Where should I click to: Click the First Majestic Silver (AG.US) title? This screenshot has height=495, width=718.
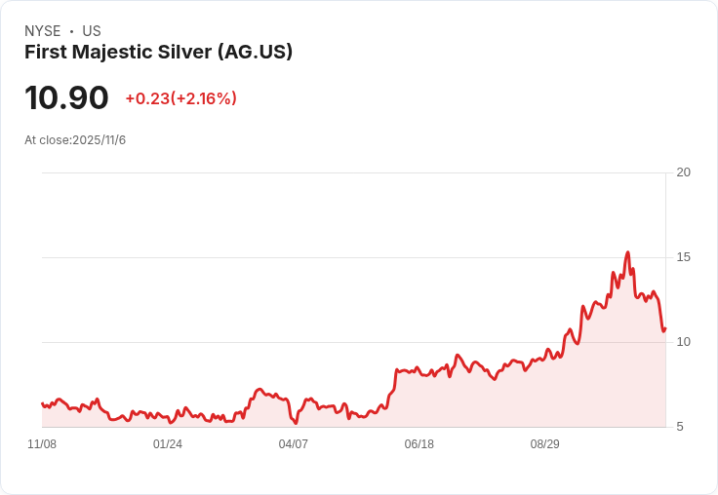tap(158, 53)
